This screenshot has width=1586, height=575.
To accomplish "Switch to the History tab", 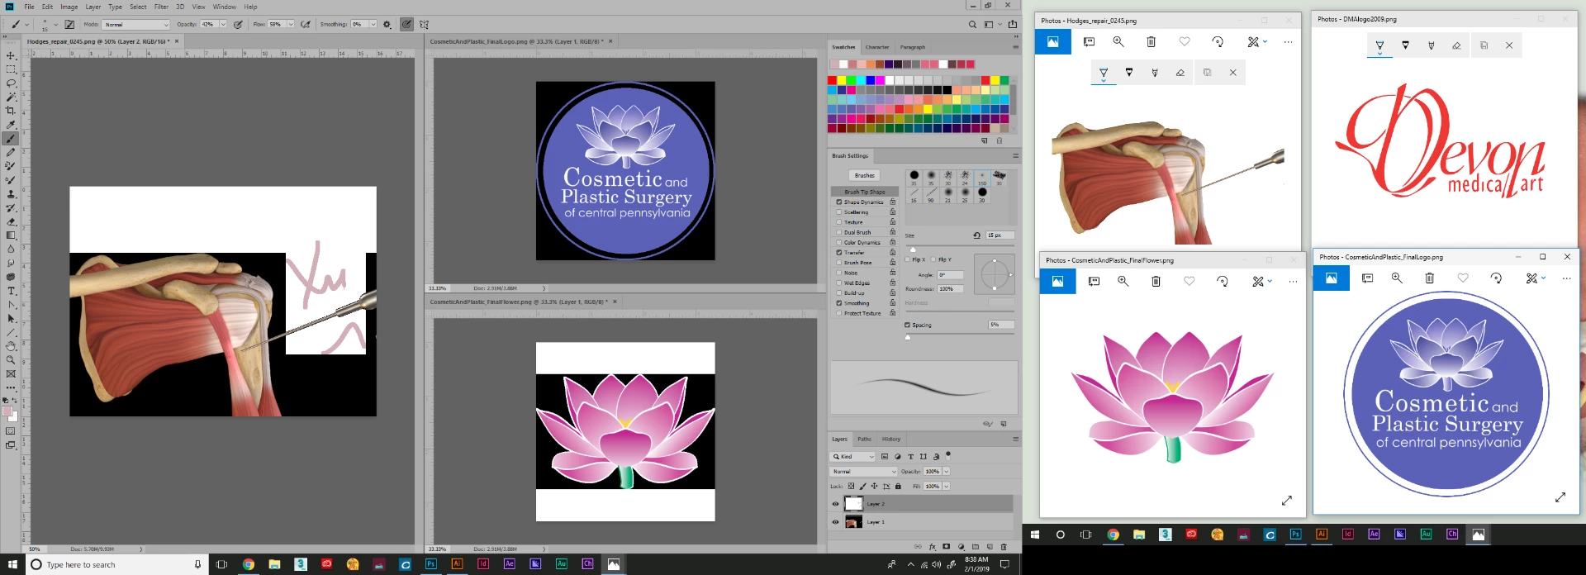I will click(891, 439).
